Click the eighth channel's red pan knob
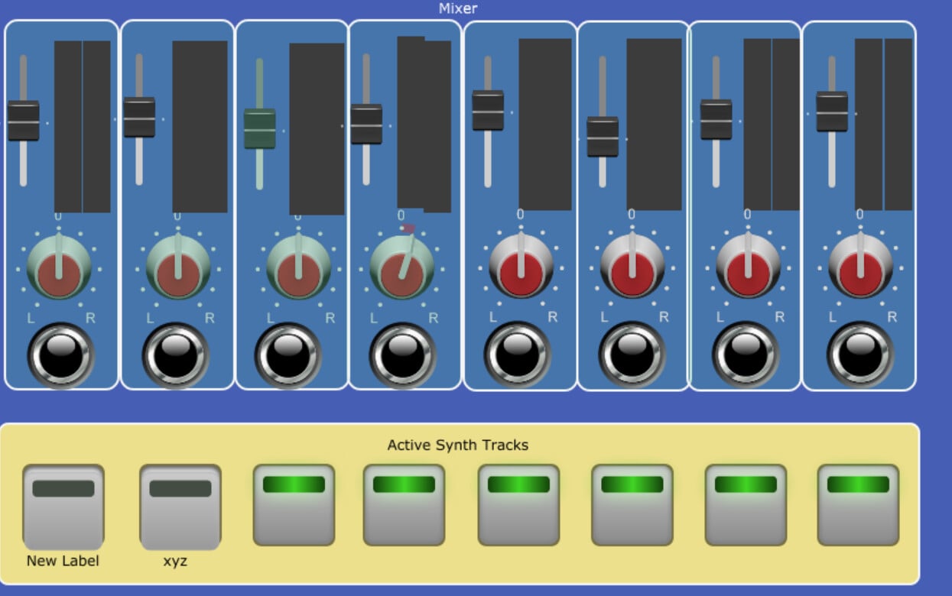The height and width of the screenshot is (596, 952). click(860, 266)
